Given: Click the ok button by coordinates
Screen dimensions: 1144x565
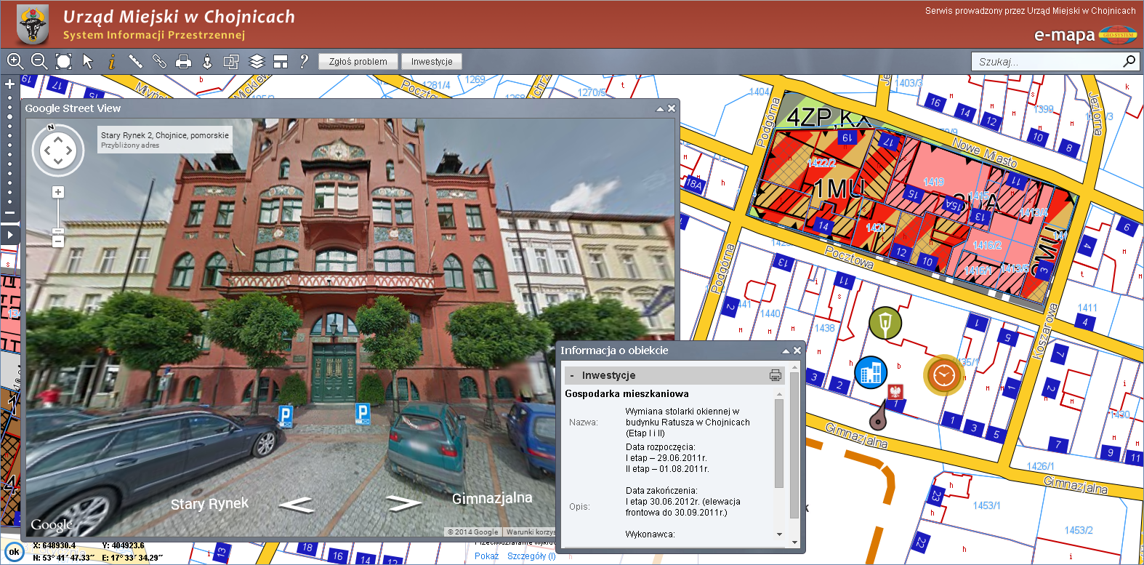Looking at the screenshot, I should coord(14,552).
